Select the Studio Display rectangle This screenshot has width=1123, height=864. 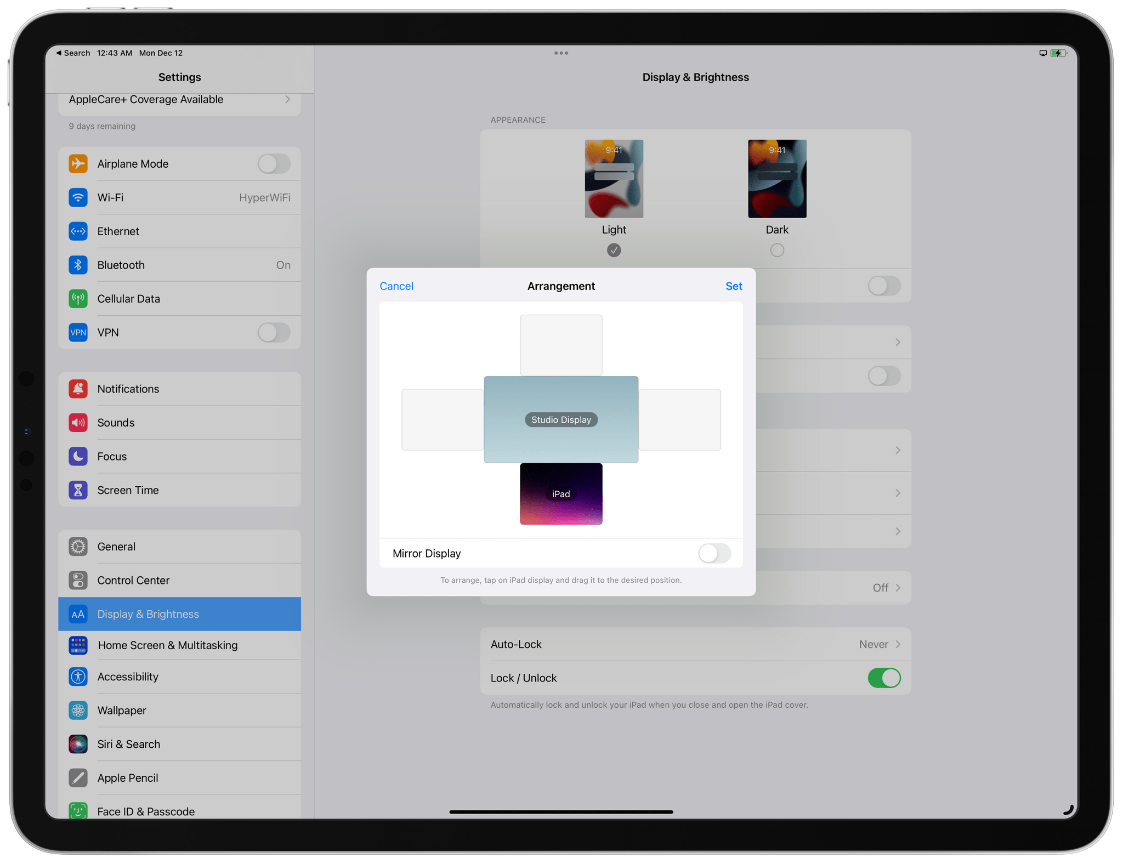[561, 419]
